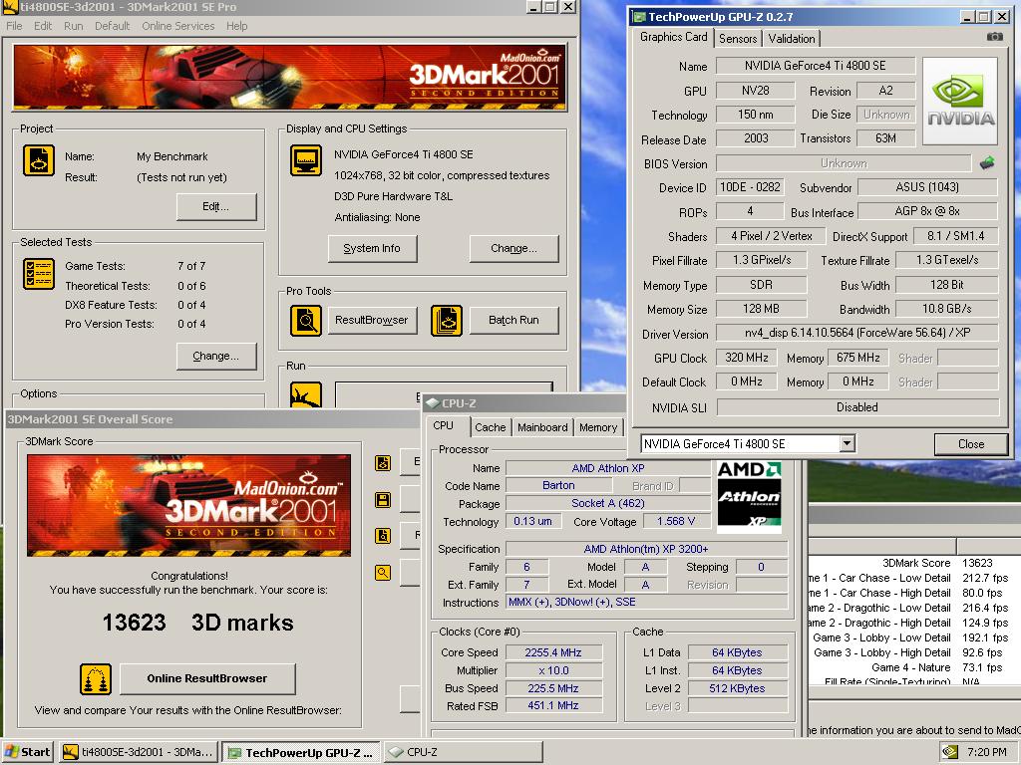Click the Device ID 10DE - 0282 field

[750, 187]
